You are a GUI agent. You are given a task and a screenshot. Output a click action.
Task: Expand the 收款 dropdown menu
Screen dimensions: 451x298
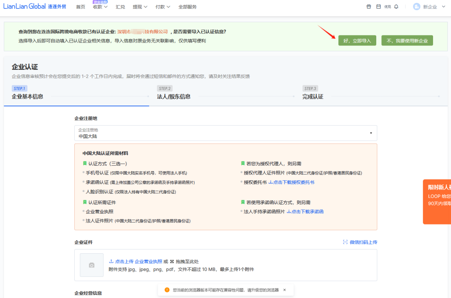point(100,7)
